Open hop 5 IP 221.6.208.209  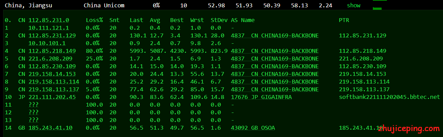[x=51, y=59]
